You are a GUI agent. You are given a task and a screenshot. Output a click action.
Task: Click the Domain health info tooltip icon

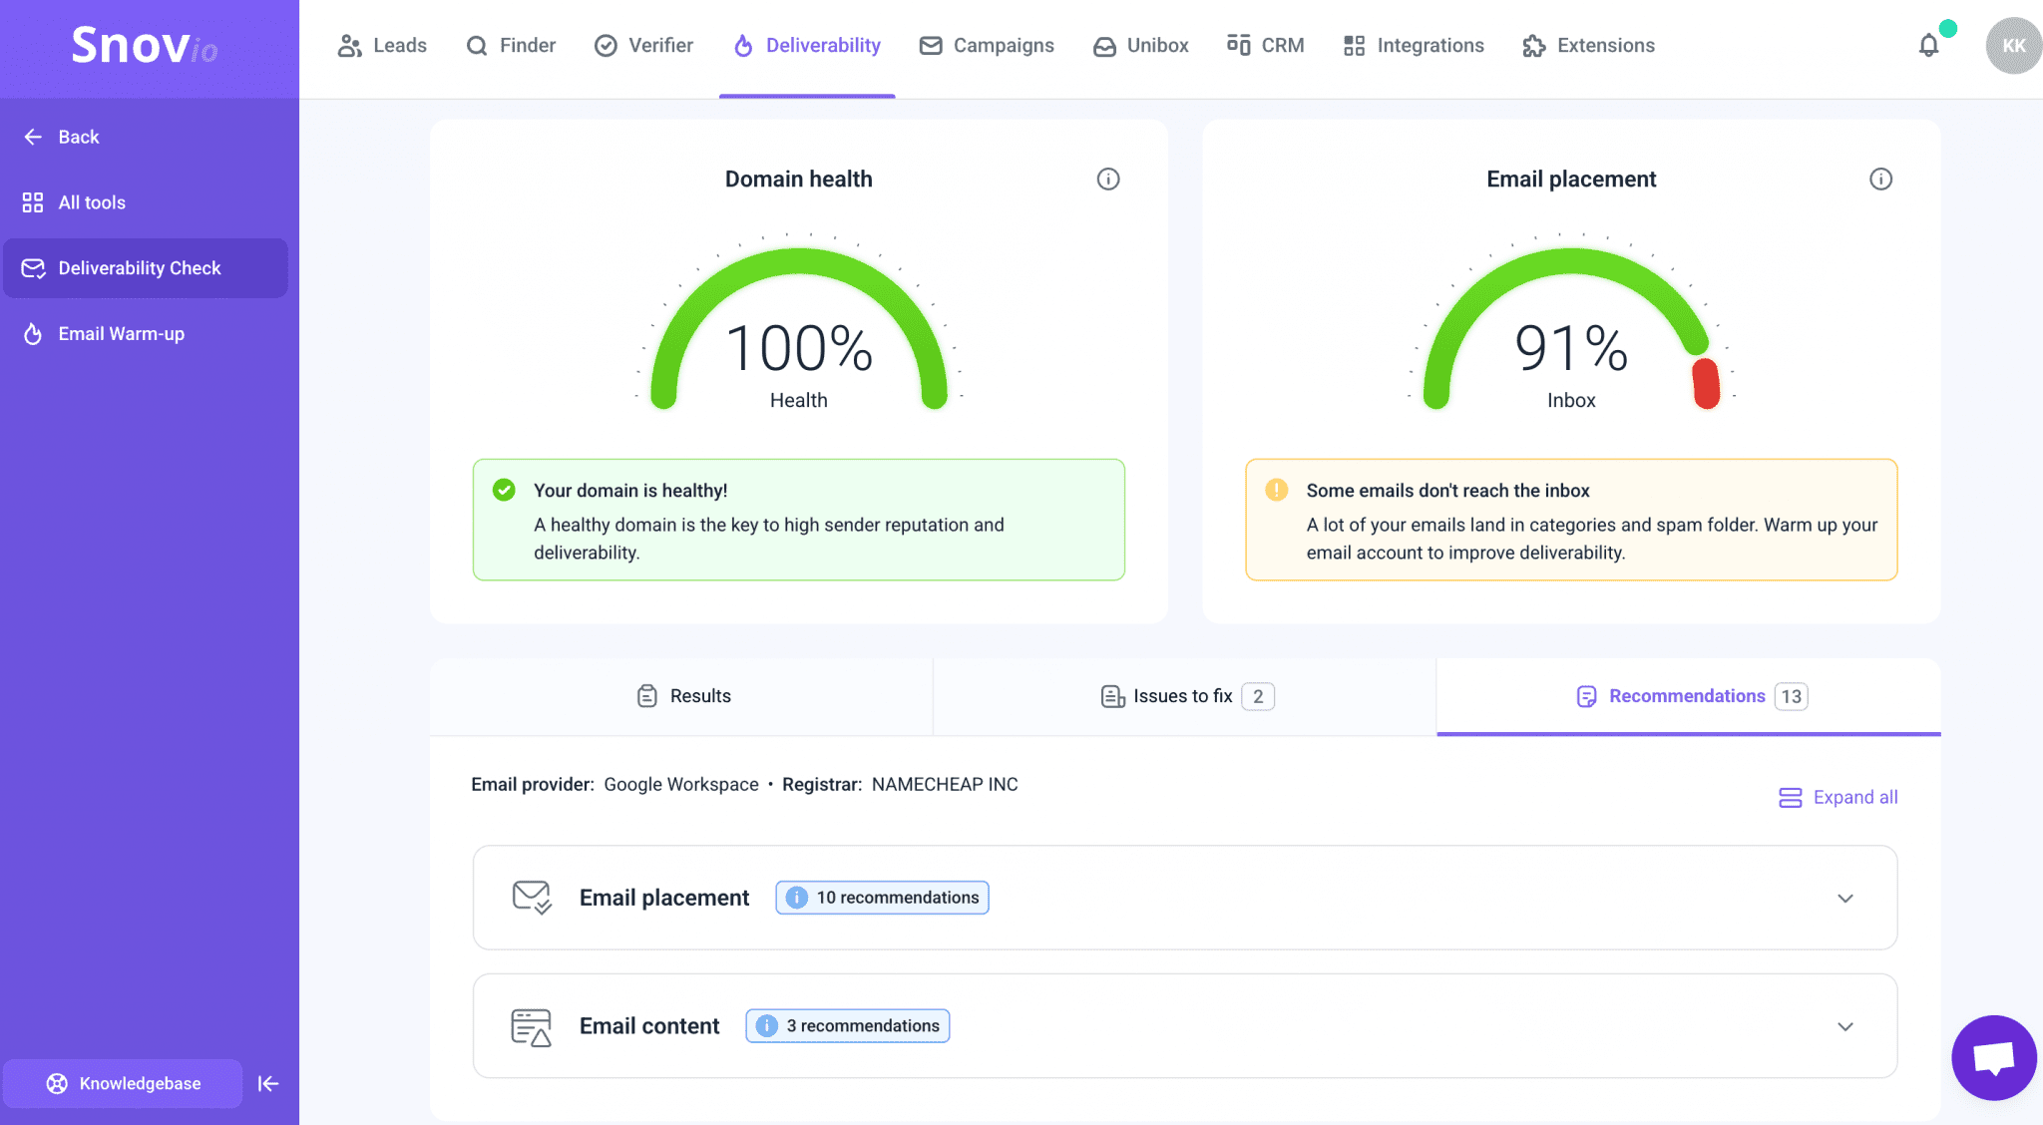[x=1108, y=180]
